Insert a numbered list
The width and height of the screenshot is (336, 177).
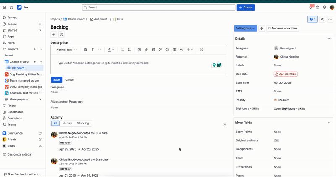[129, 50]
